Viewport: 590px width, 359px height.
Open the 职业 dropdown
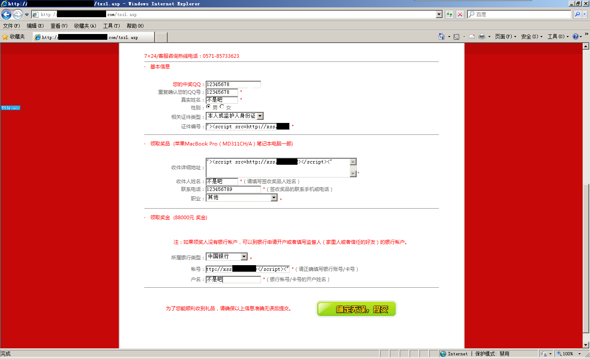pos(242,198)
